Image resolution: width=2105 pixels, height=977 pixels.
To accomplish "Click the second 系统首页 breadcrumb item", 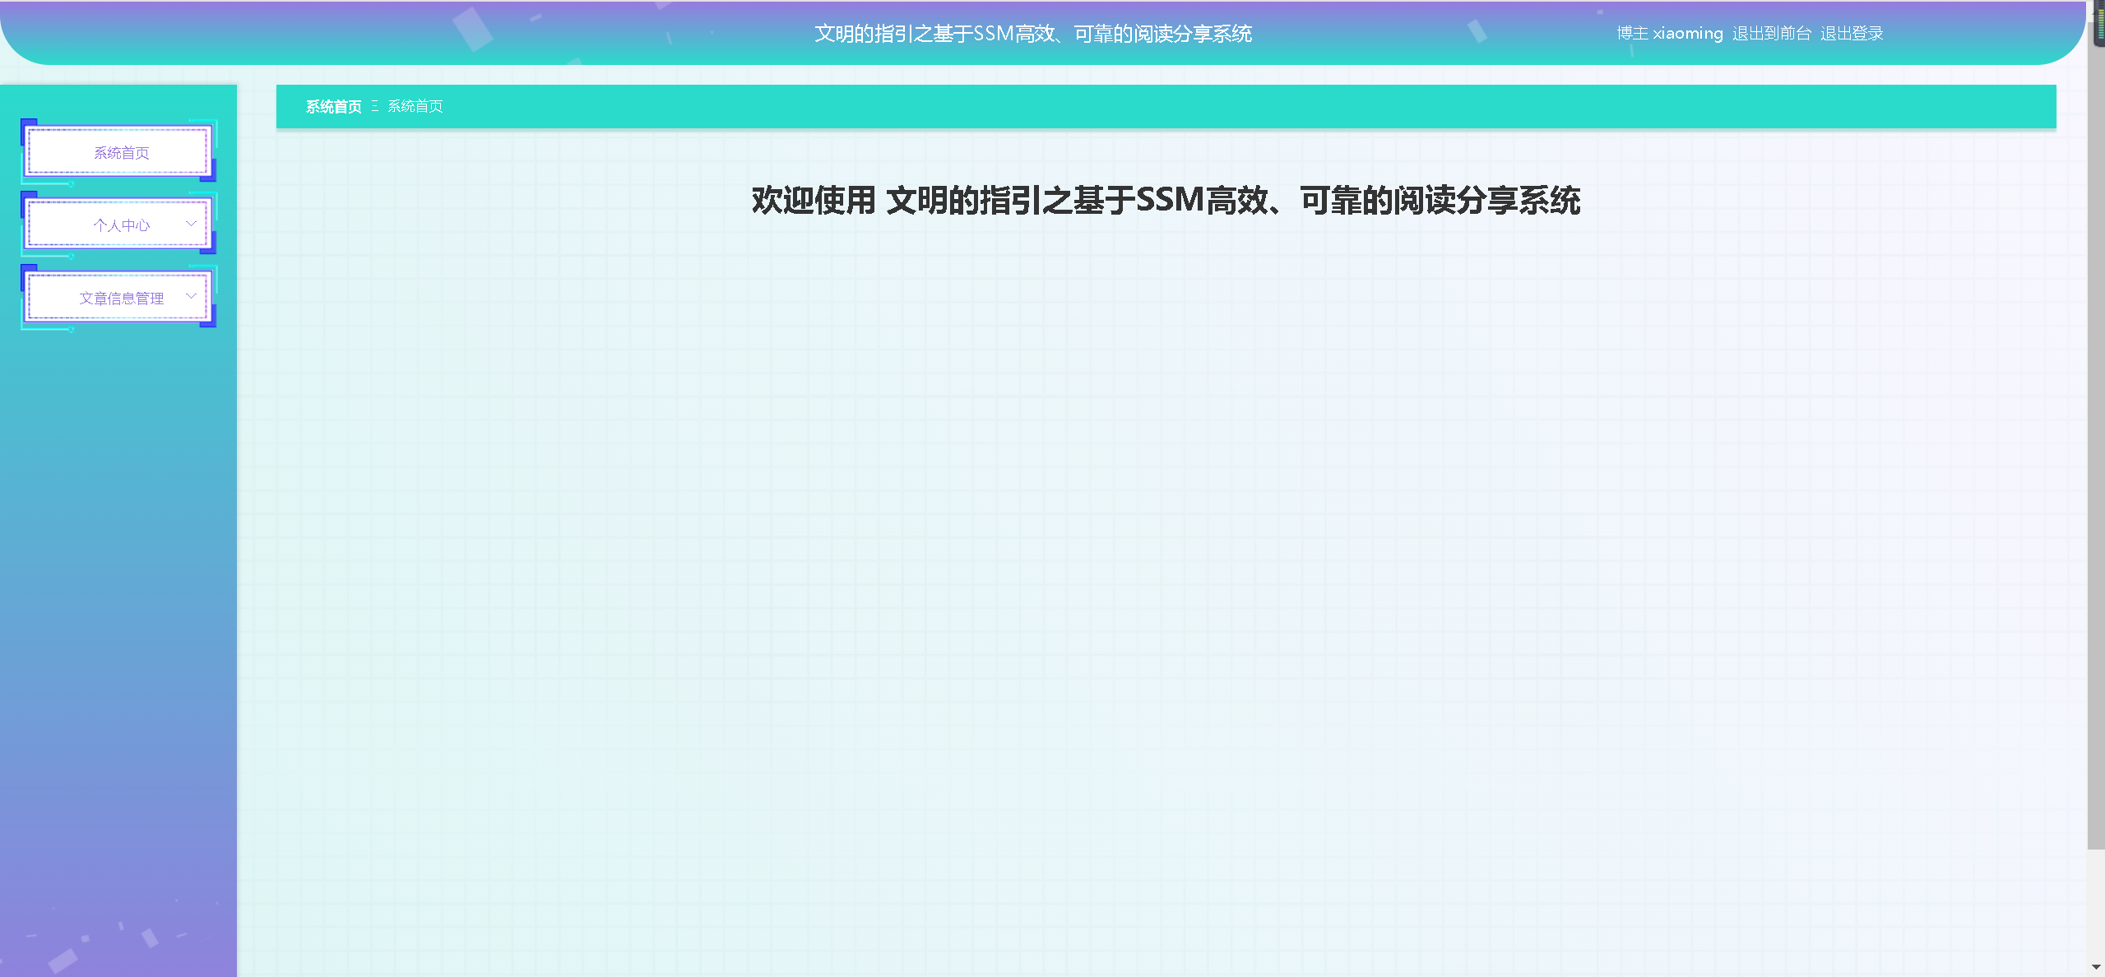I will [x=415, y=107].
